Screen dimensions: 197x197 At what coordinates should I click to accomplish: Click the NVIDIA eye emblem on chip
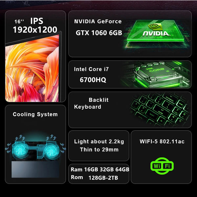click(155, 27)
